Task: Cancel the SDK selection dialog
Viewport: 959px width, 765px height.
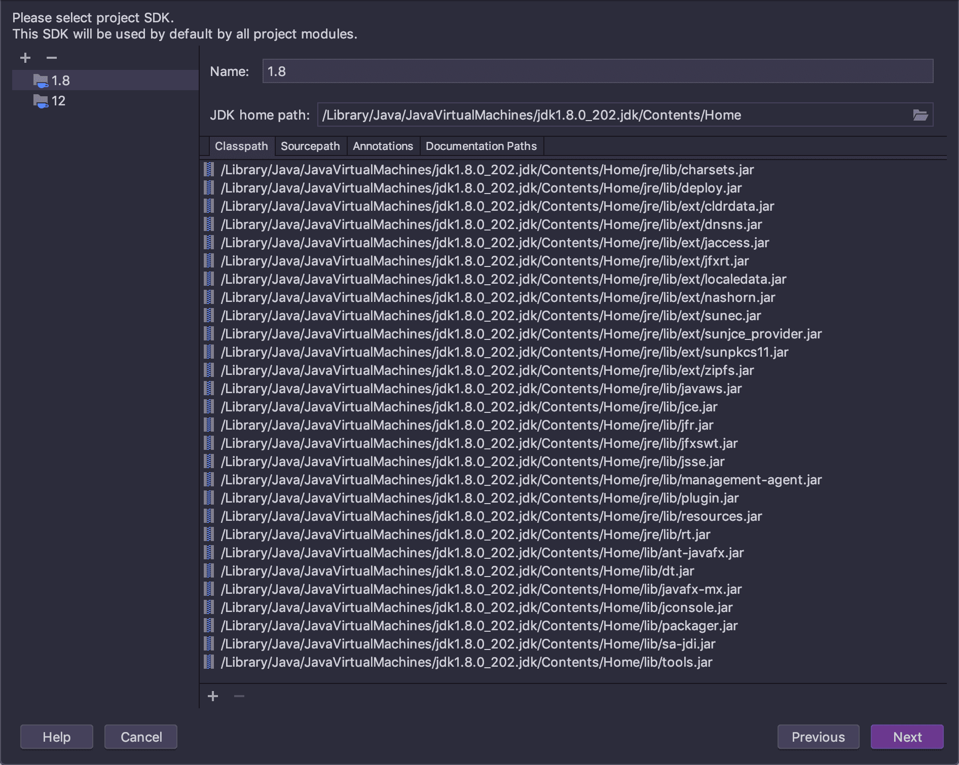Action: (x=140, y=737)
